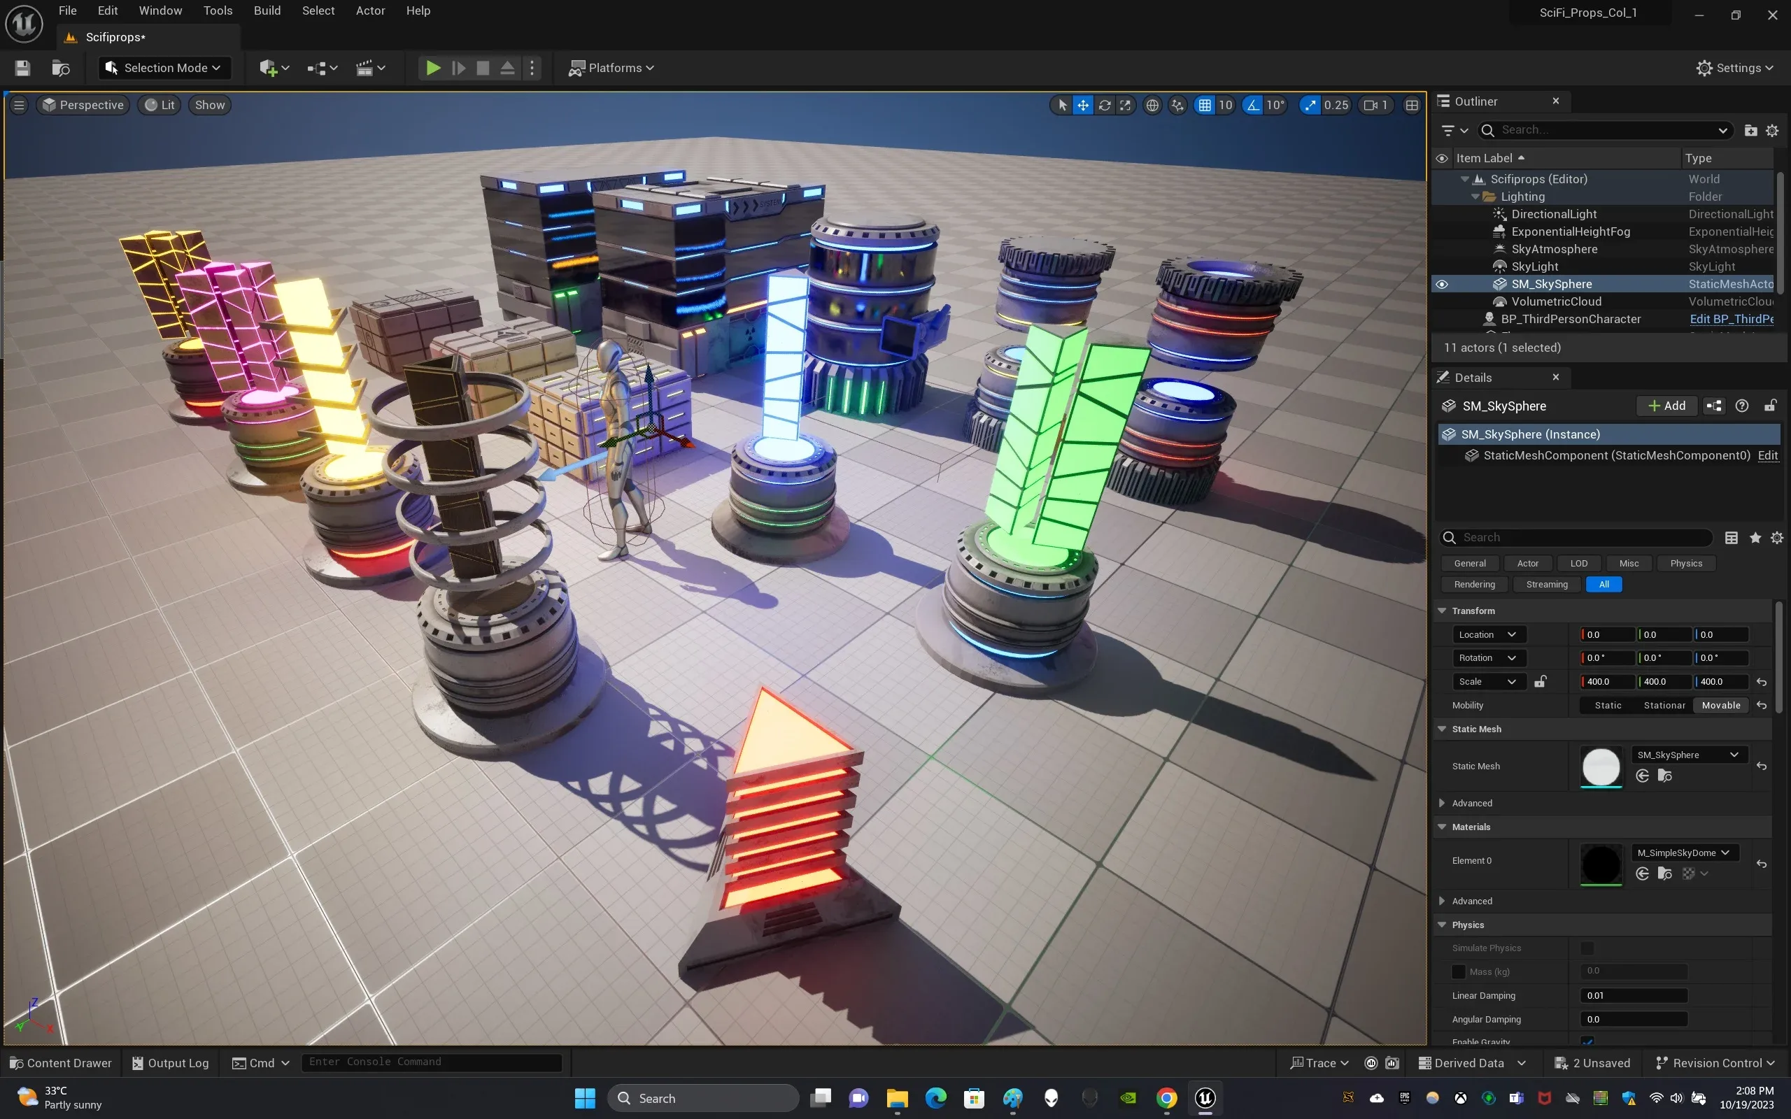This screenshot has width=1791, height=1119.
Task: Click the M_SimpleSkyDome material thumbnail
Action: point(1601,863)
